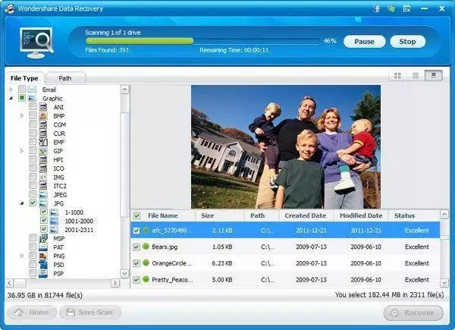This screenshot has width=455, height=330.
Task: Click the register icon beside the minimize button
Action: (x=406, y=8)
